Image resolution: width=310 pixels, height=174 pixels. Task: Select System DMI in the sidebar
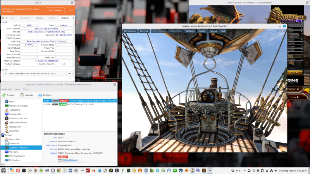point(14,139)
